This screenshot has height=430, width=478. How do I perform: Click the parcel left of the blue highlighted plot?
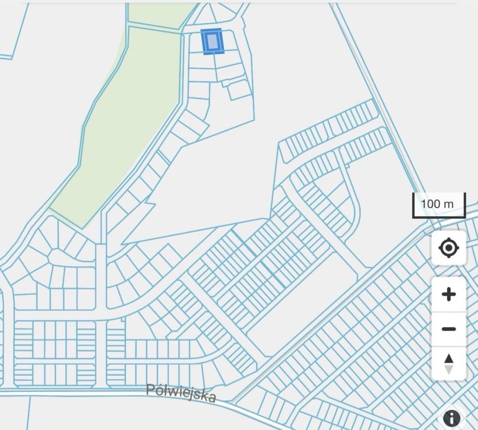point(196,43)
